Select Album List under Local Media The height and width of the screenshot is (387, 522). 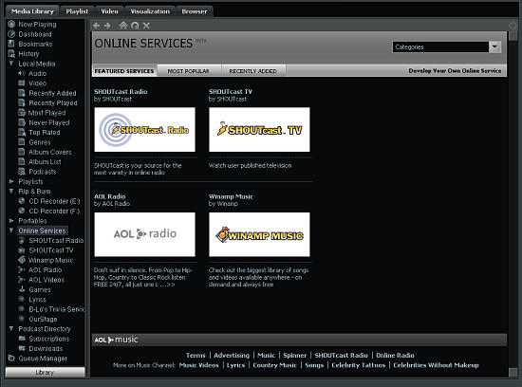pos(45,161)
